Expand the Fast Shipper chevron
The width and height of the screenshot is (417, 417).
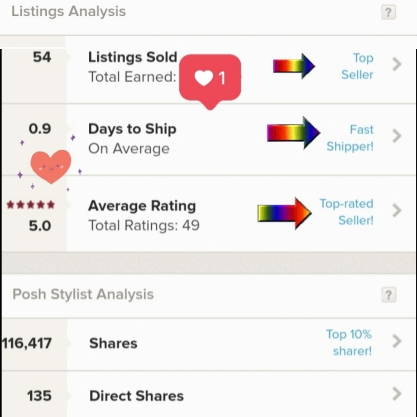click(x=397, y=136)
